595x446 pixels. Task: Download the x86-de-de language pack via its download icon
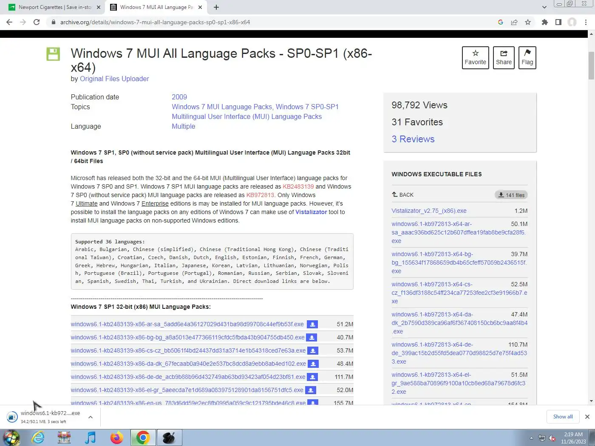(312, 377)
